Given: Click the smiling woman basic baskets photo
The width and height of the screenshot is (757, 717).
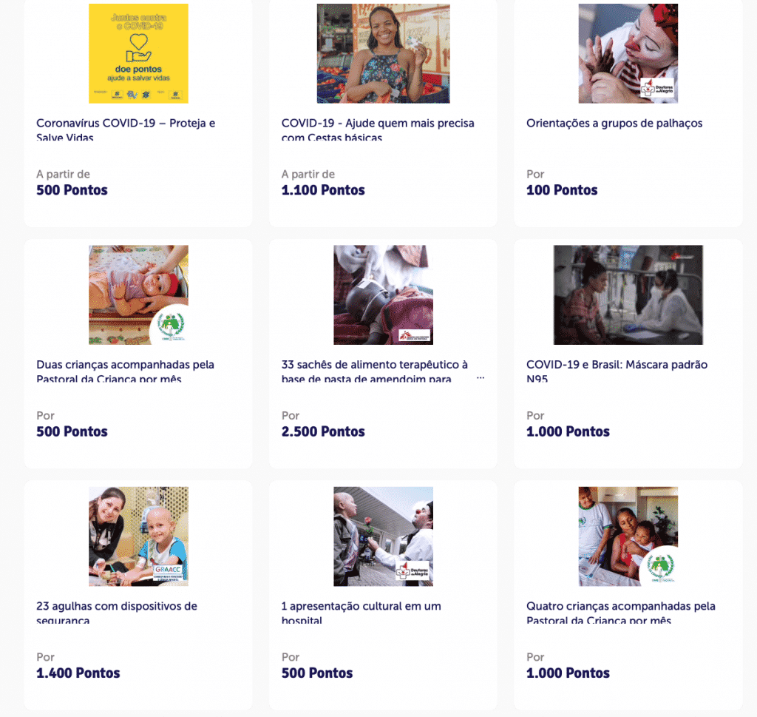Looking at the screenshot, I should [383, 53].
